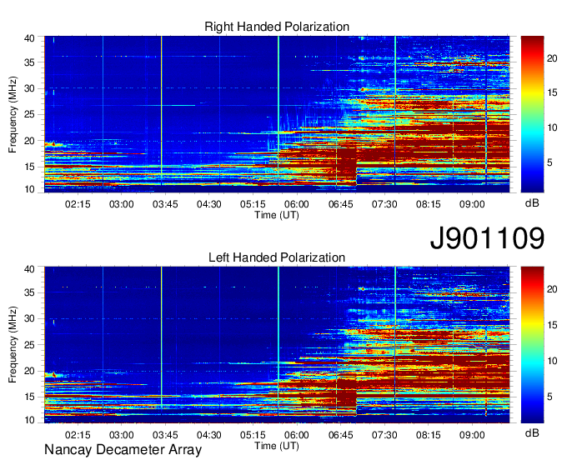Click the 20 dB label on bottom color bar
Image resolution: width=567 pixels, height=460 pixels.
[552, 289]
